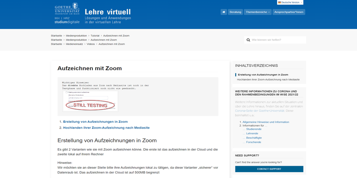Image resolution: width=357 pixels, height=178 pixels.
Task: Open the Lehrende link
Action: coord(252,133)
